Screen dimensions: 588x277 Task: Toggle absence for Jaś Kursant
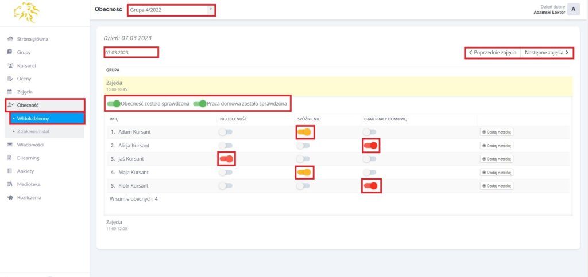click(226, 159)
